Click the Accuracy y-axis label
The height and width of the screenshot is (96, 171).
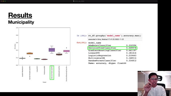coord(15,46)
